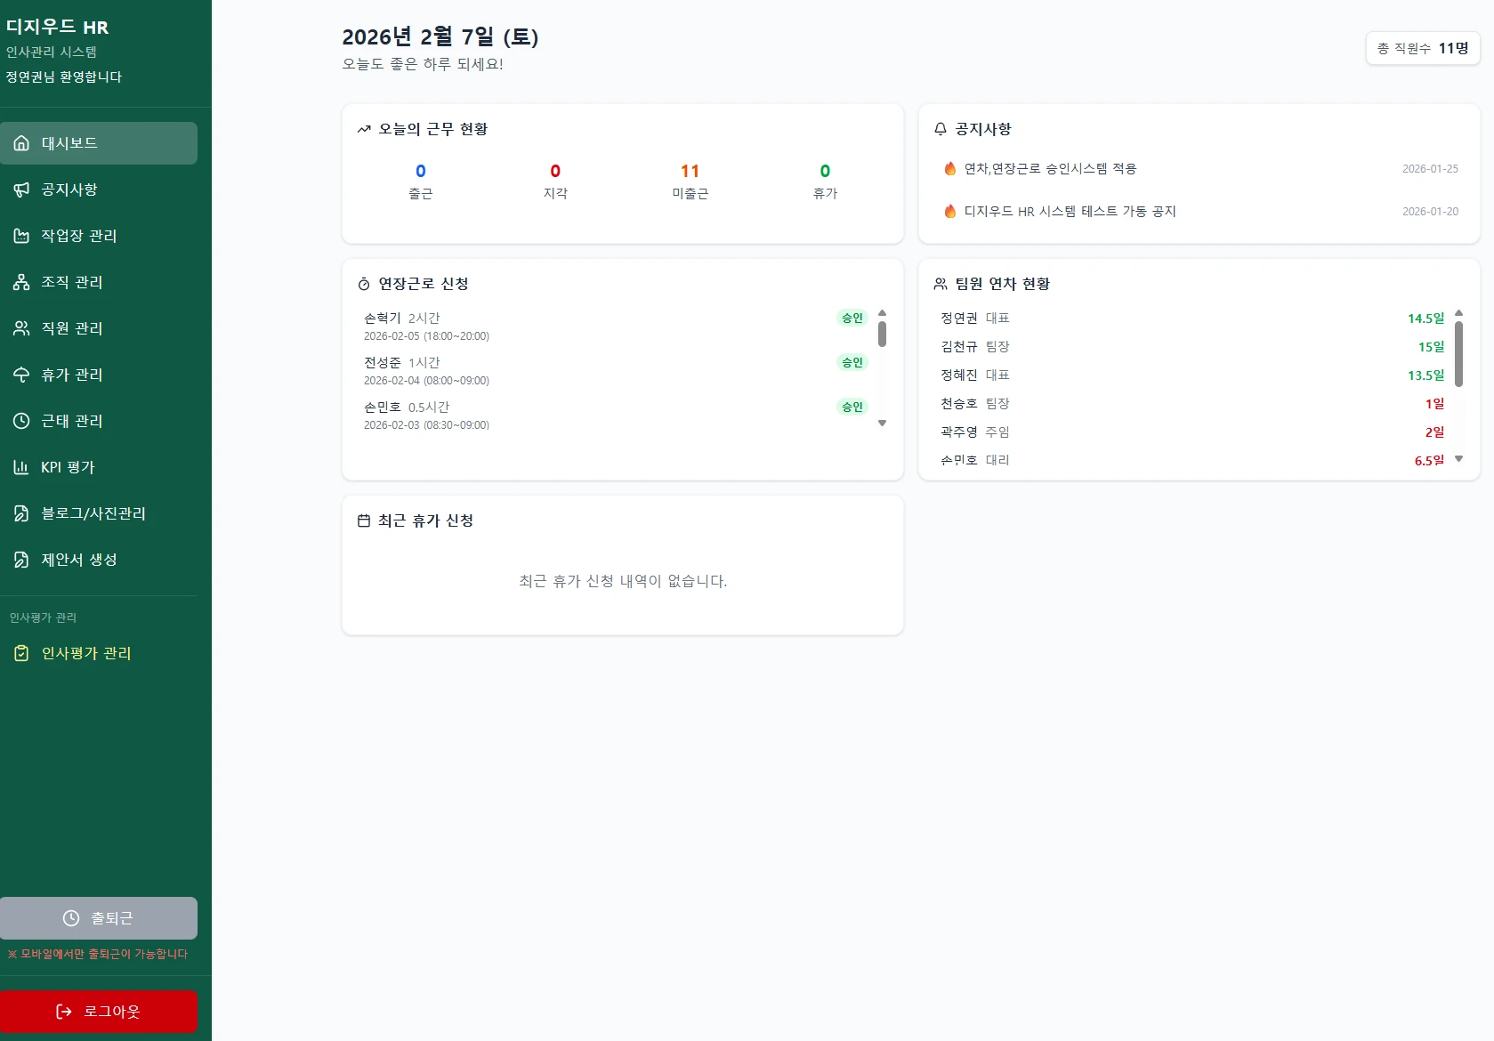The height and width of the screenshot is (1041, 1494).
Task: Click the 근태 관리 clock icon
Action: [x=21, y=421]
